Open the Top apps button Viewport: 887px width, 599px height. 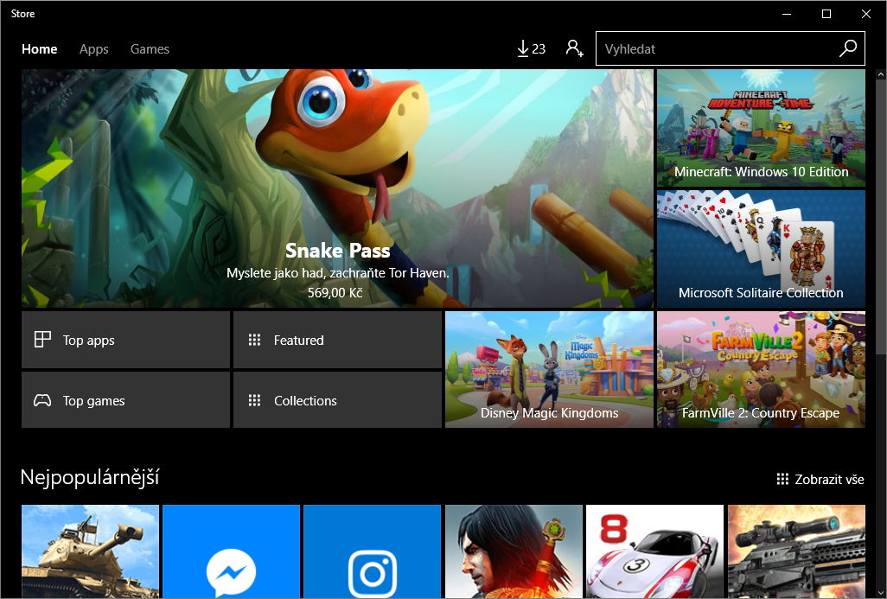(x=125, y=340)
